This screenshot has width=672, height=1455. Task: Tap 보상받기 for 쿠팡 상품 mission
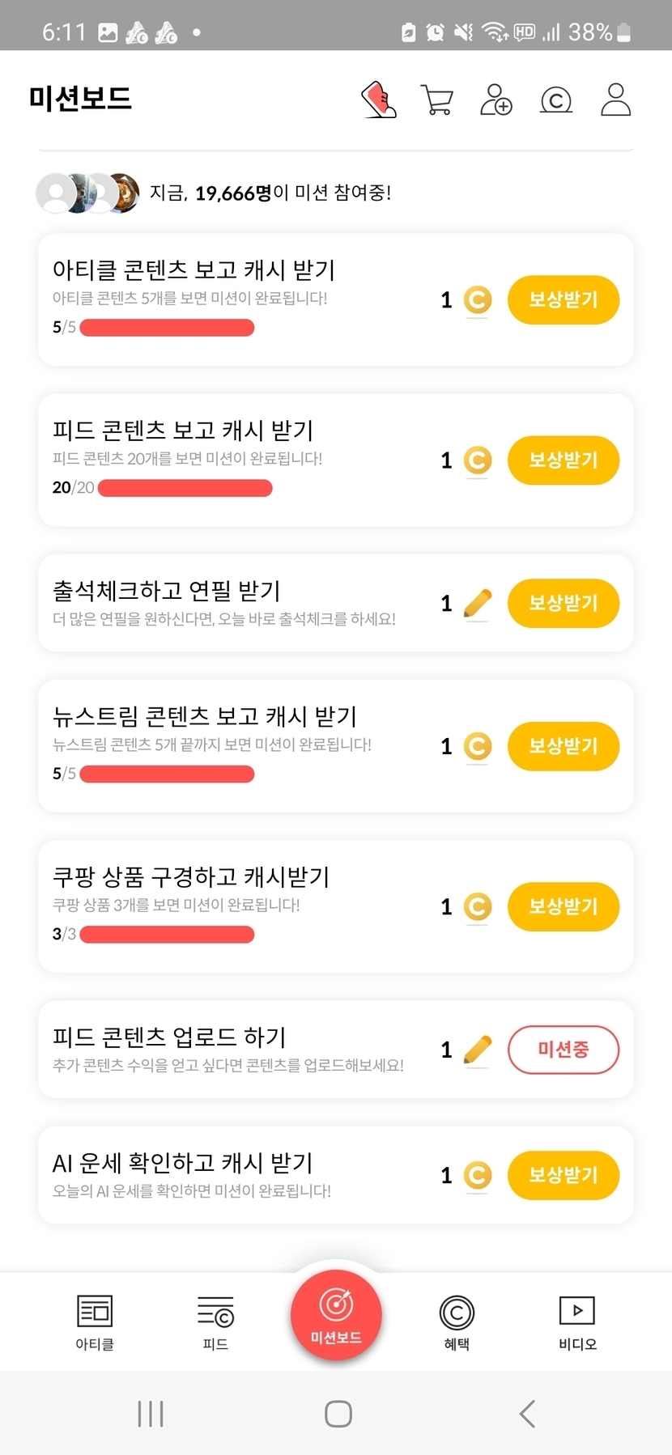564,906
